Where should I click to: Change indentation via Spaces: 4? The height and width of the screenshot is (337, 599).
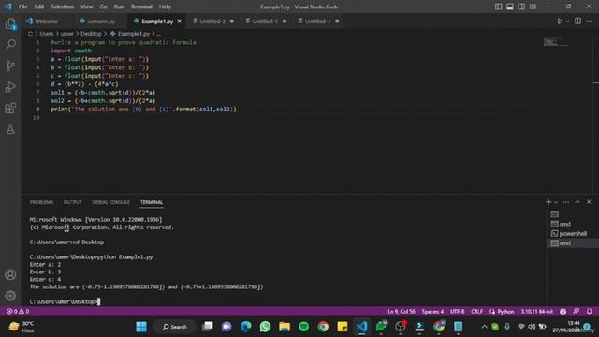pos(432,312)
